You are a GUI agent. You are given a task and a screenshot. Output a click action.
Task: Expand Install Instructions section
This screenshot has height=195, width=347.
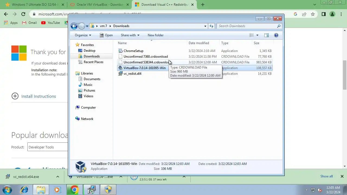(34, 96)
